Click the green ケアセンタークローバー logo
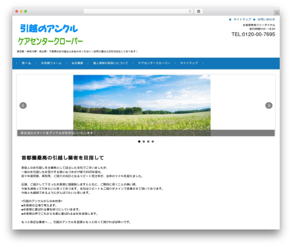This screenshot has width=292, height=247. click(50, 41)
